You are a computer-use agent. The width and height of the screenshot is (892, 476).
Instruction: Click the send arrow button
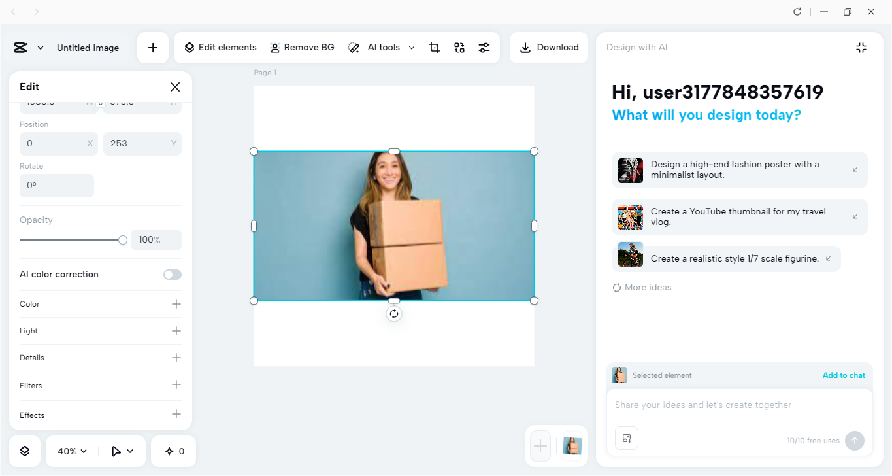point(854,441)
